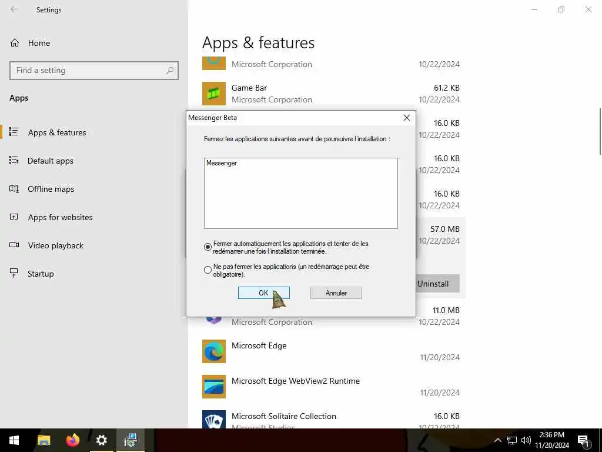The image size is (602, 452).
Task: Click the Uninstall button
Action: coord(437,284)
